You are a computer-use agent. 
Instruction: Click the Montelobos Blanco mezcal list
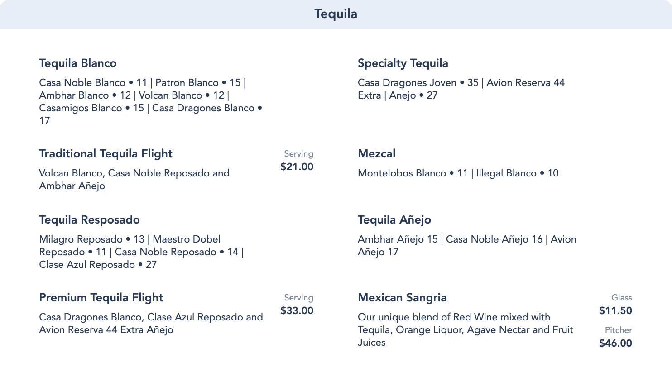[458, 173]
